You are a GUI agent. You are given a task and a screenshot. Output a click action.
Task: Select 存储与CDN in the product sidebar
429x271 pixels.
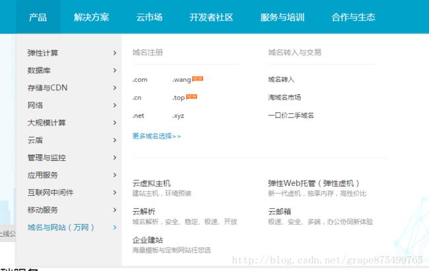point(48,88)
